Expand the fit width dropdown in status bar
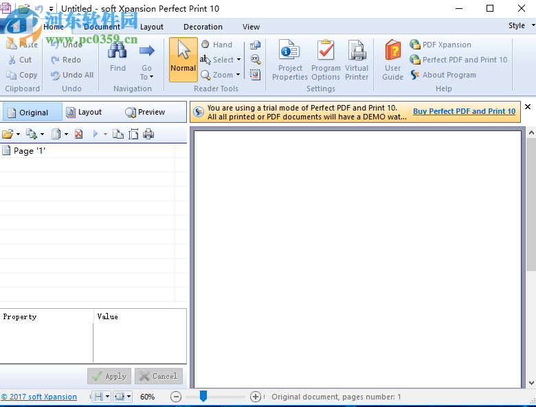536x407 pixels. (129, 397)
